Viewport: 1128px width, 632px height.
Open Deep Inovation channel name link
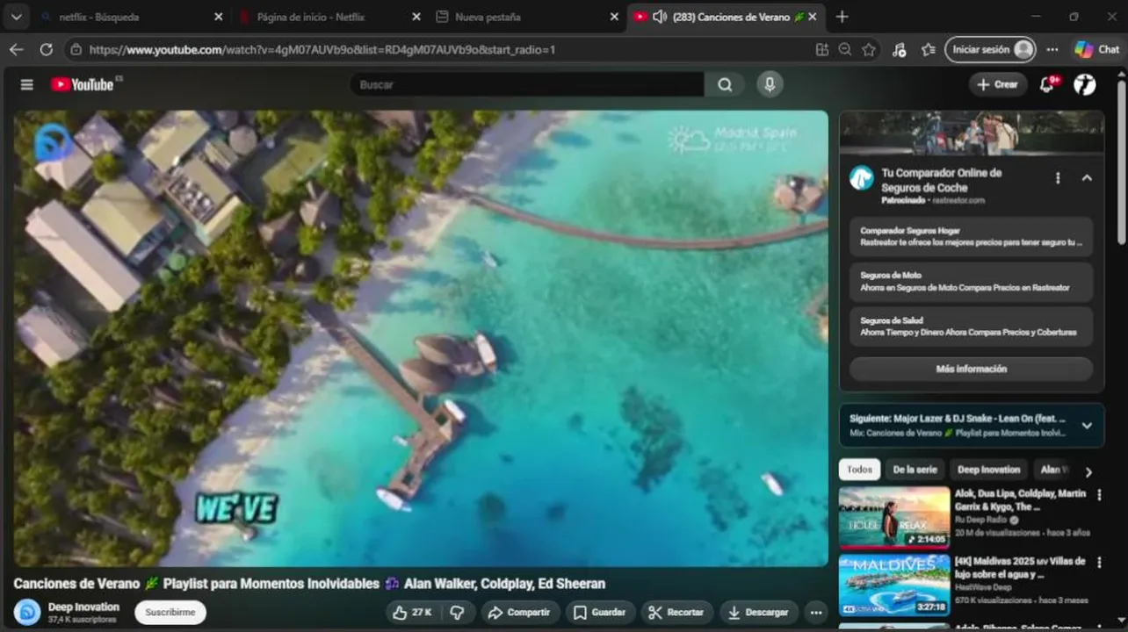83,607
